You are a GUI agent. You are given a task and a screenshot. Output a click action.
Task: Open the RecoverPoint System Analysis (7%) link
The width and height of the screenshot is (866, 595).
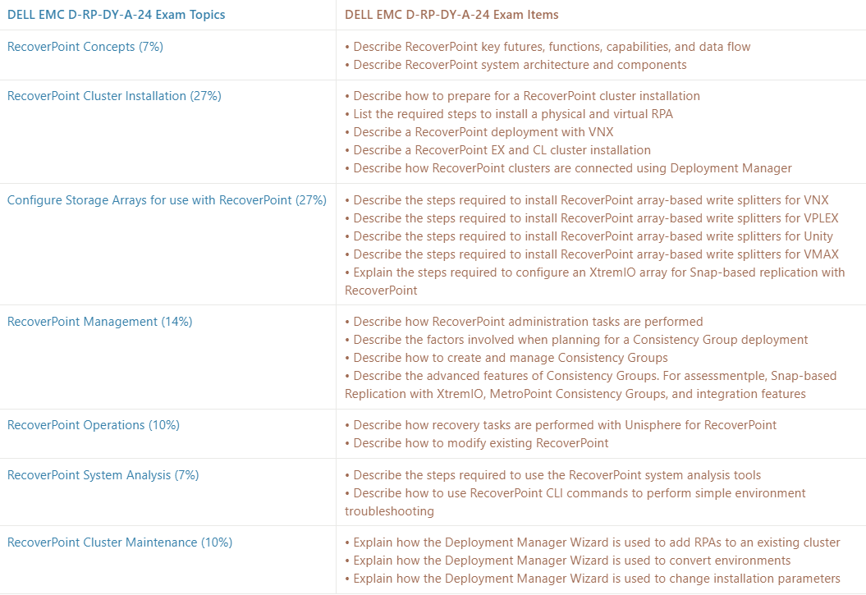coord(103,475)
